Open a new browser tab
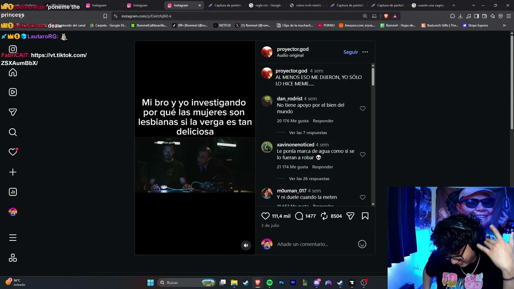 coord(454,5)
